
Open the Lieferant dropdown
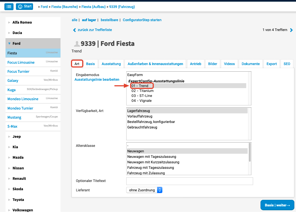click(x=144, y=190)
